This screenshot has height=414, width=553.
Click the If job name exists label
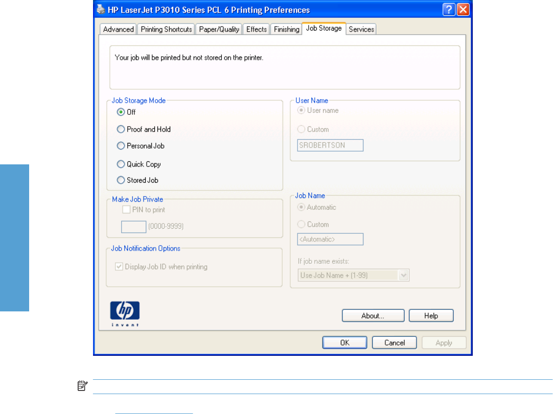coord(324,261)
